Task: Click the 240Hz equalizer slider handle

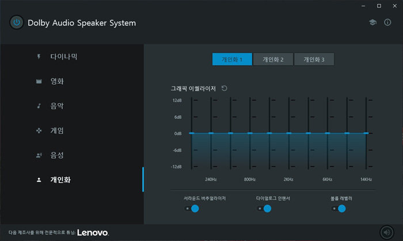Action: 211,133
